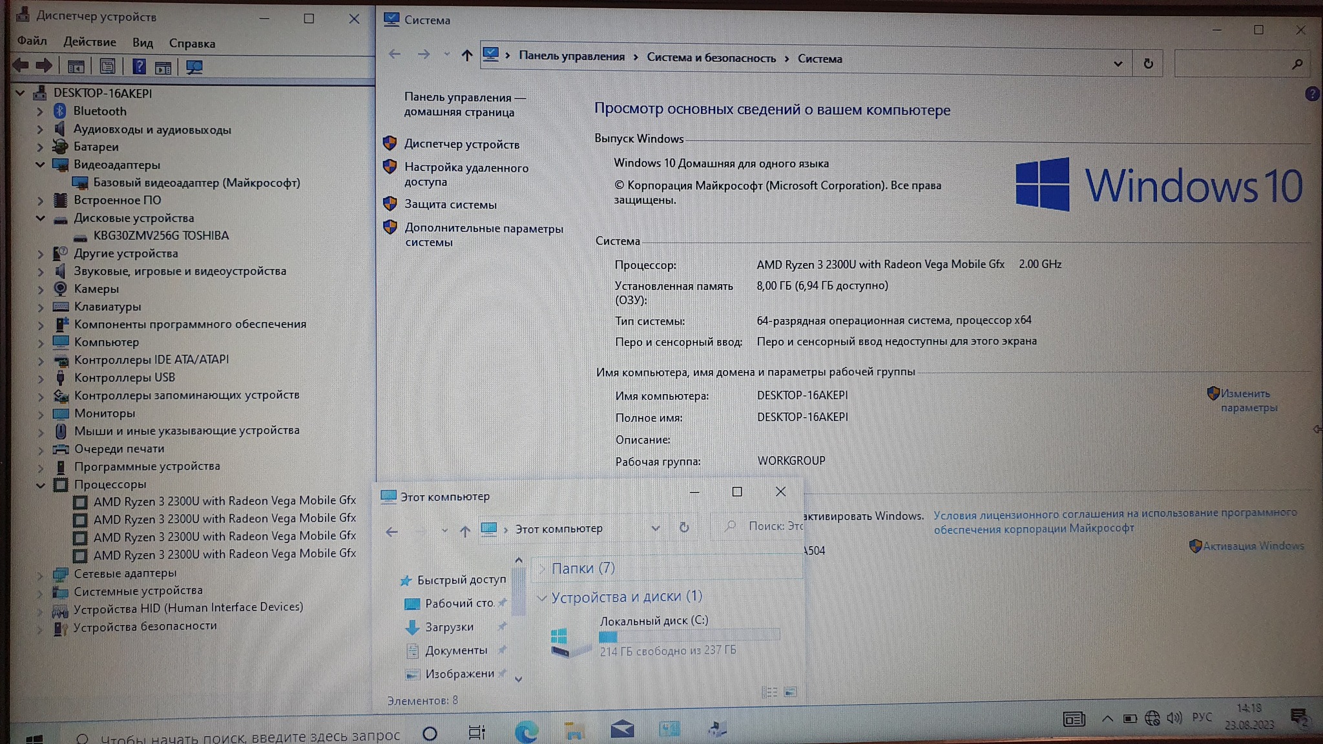The height and width of the screenshot is (744, 1323).
Task: Expand the Bluetooth device category
Action: tap(39, 112)
